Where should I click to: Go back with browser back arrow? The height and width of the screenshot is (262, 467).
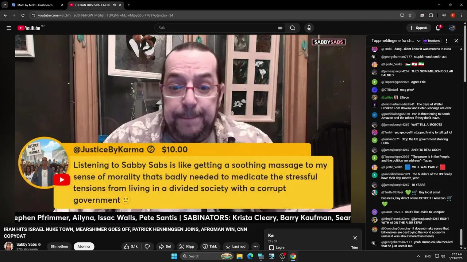tap(5, 15)
